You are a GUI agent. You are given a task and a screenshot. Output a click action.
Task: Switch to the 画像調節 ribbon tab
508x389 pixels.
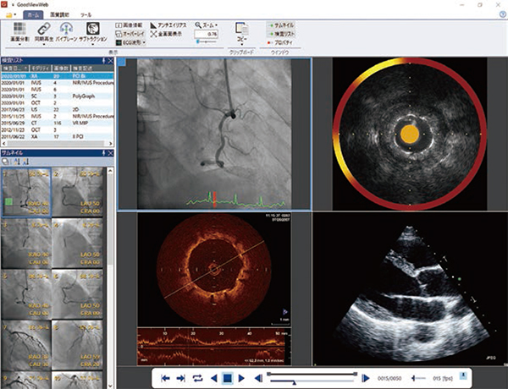click(x=60, y=14)
